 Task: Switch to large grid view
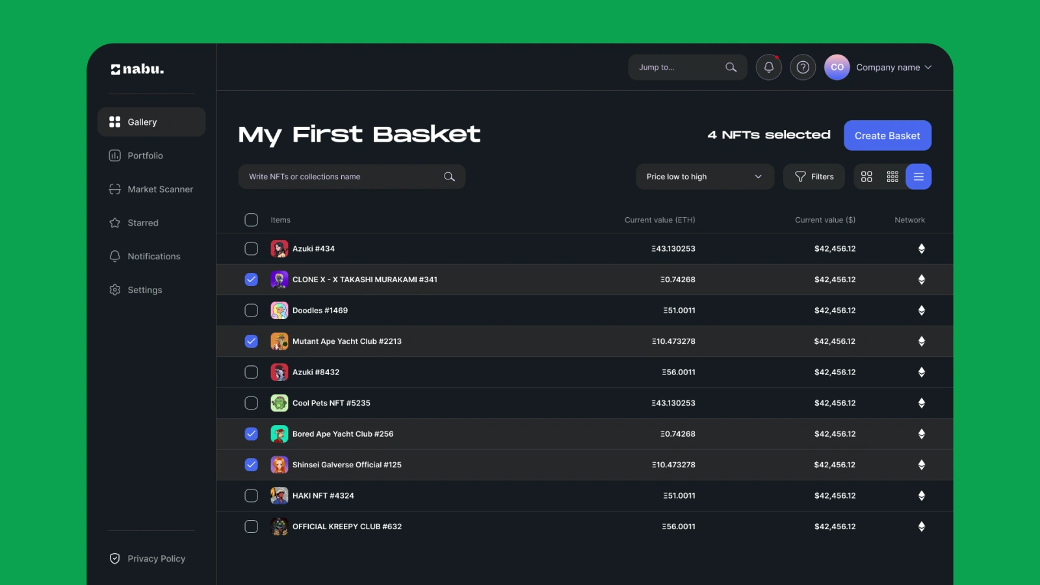coord(866,177)
